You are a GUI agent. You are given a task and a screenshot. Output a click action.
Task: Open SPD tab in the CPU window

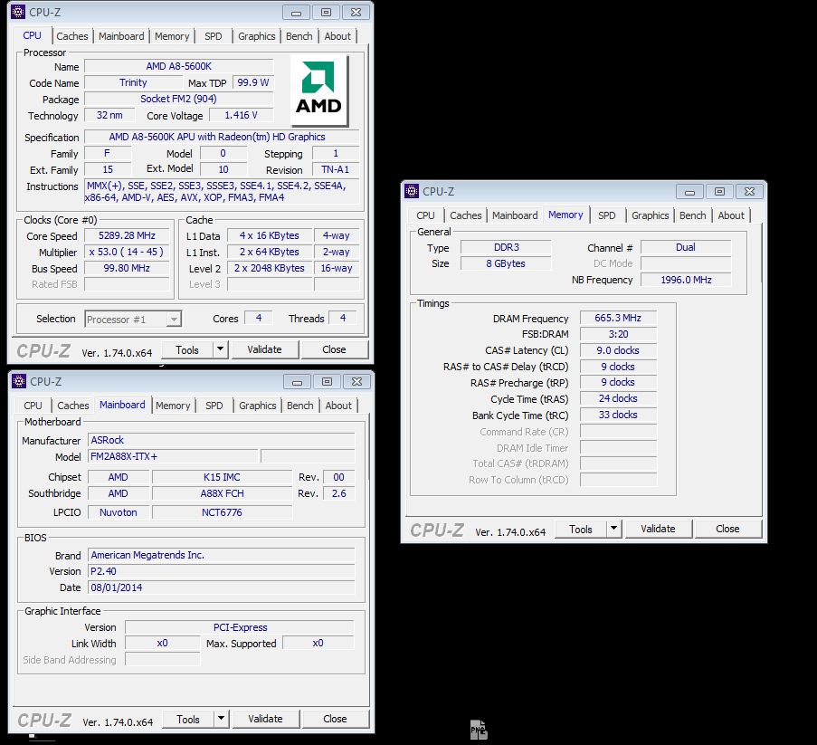click(x=214, y=36)
